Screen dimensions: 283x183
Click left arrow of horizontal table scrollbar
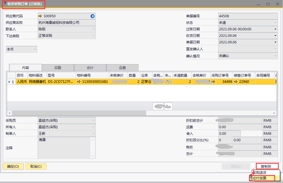9,113
